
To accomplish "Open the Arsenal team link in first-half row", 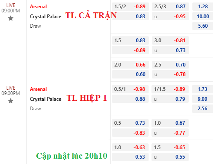I will 38,89.
